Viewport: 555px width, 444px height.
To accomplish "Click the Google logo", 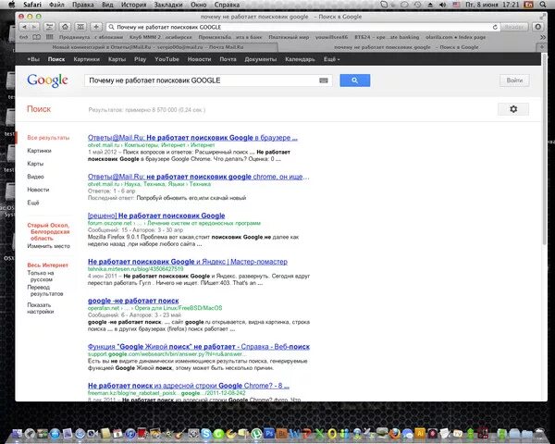I will pyautogui.click(x=47, y=80).
